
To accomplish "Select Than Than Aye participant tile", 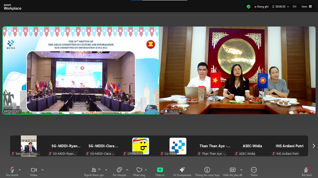I will pyautogui.click(x=215, y=146).
